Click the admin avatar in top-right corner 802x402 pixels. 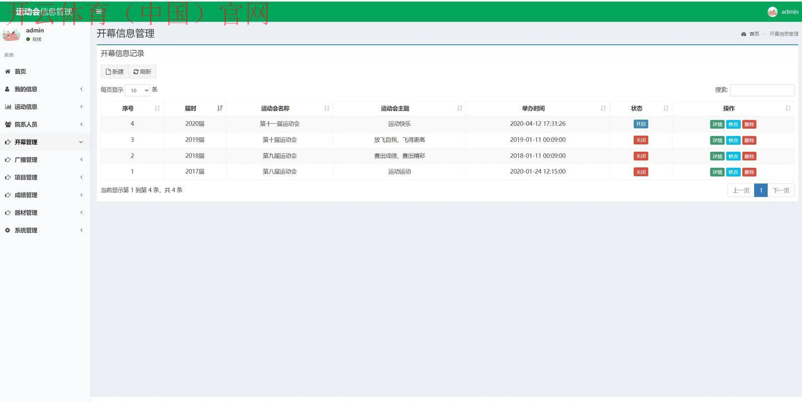(772, 12)
